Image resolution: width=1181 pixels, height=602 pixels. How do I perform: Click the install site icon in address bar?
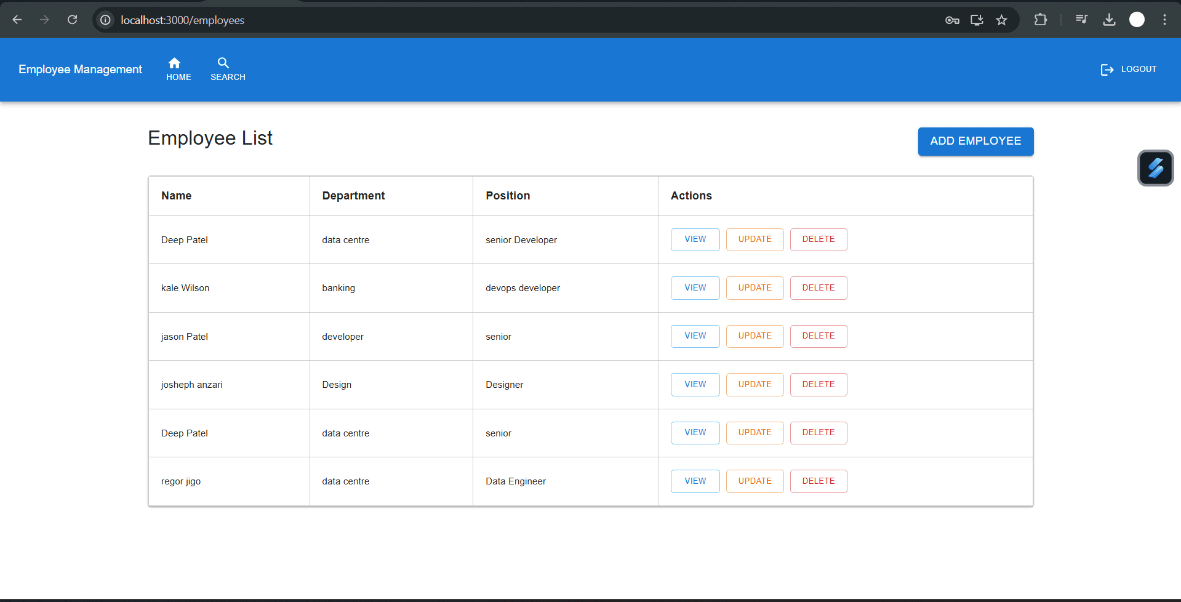click(977, 20)
